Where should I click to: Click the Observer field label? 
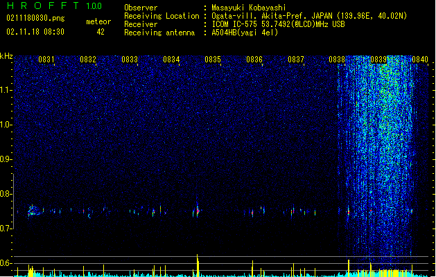tap(141, 8)
